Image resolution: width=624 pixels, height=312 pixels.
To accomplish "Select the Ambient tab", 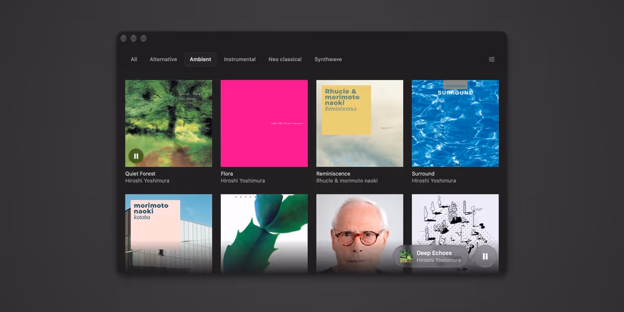I will point(200,59).
